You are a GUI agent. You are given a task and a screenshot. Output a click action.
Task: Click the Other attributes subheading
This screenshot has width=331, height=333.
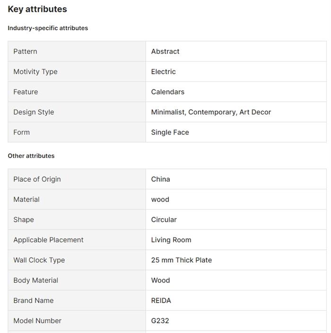pos(31,156)
